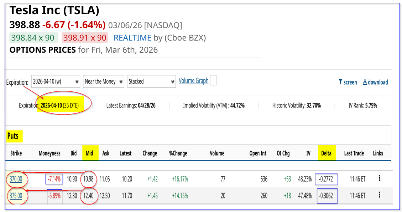The image size is (402, 212).
Task: Open the three-dot Links menu for 375.00 put
Action: [379, 195]
